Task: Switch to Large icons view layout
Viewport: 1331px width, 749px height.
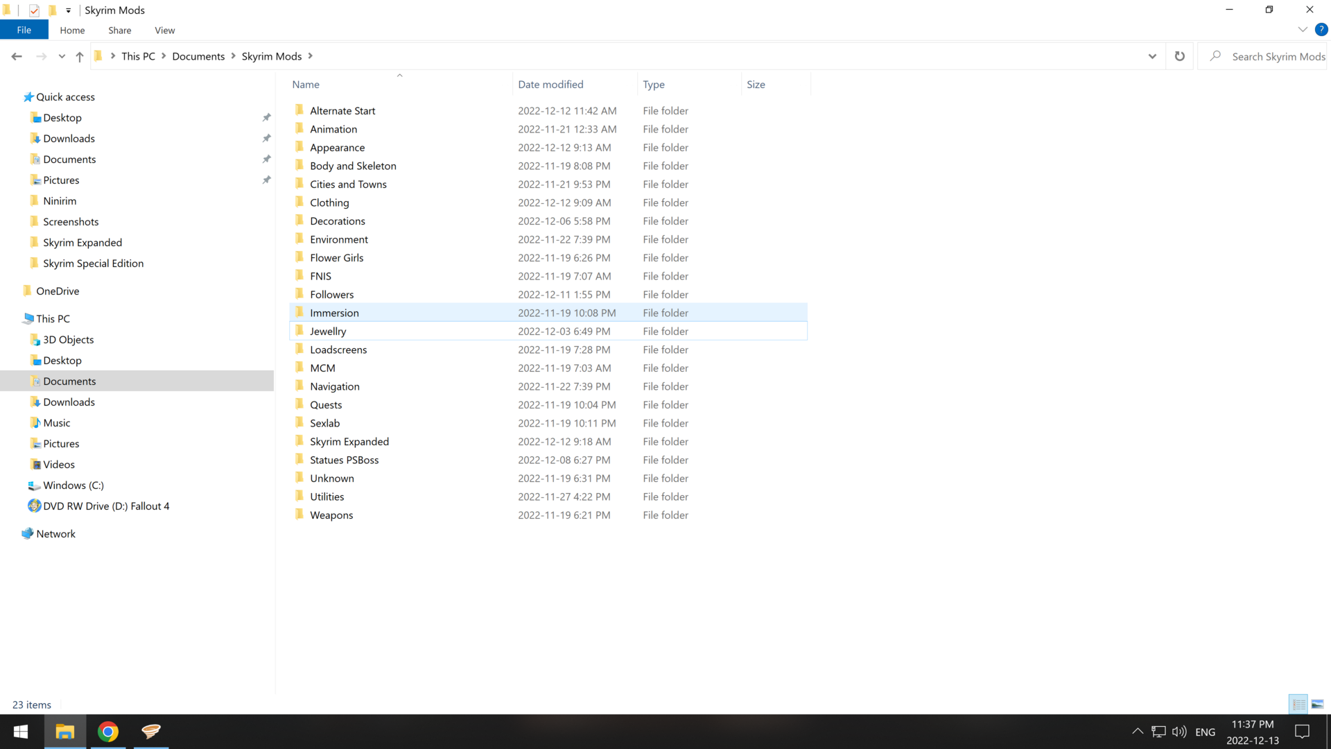Action: pyautogui.click(x=1318, y=704)
